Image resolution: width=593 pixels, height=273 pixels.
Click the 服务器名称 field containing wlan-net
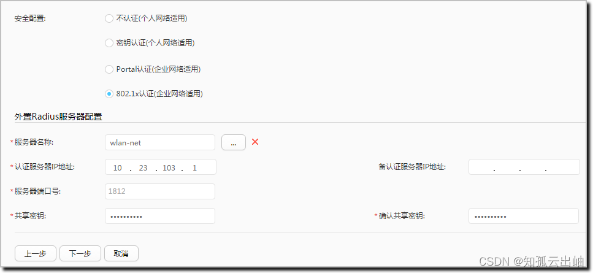point(160,142)
